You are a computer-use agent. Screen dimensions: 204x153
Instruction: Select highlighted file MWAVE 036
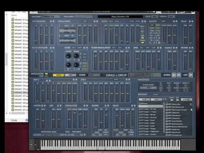(x=20, y=93)
